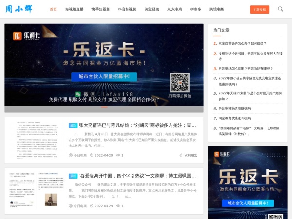Open article title 张大奕辟谣已与蒋凡结婚
The image size is (292, 219).
(137, 125)
